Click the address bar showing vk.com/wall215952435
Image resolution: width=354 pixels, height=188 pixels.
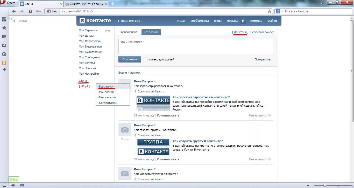pos(163,11)
